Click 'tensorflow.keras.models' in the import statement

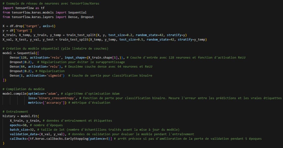(33, 12)
